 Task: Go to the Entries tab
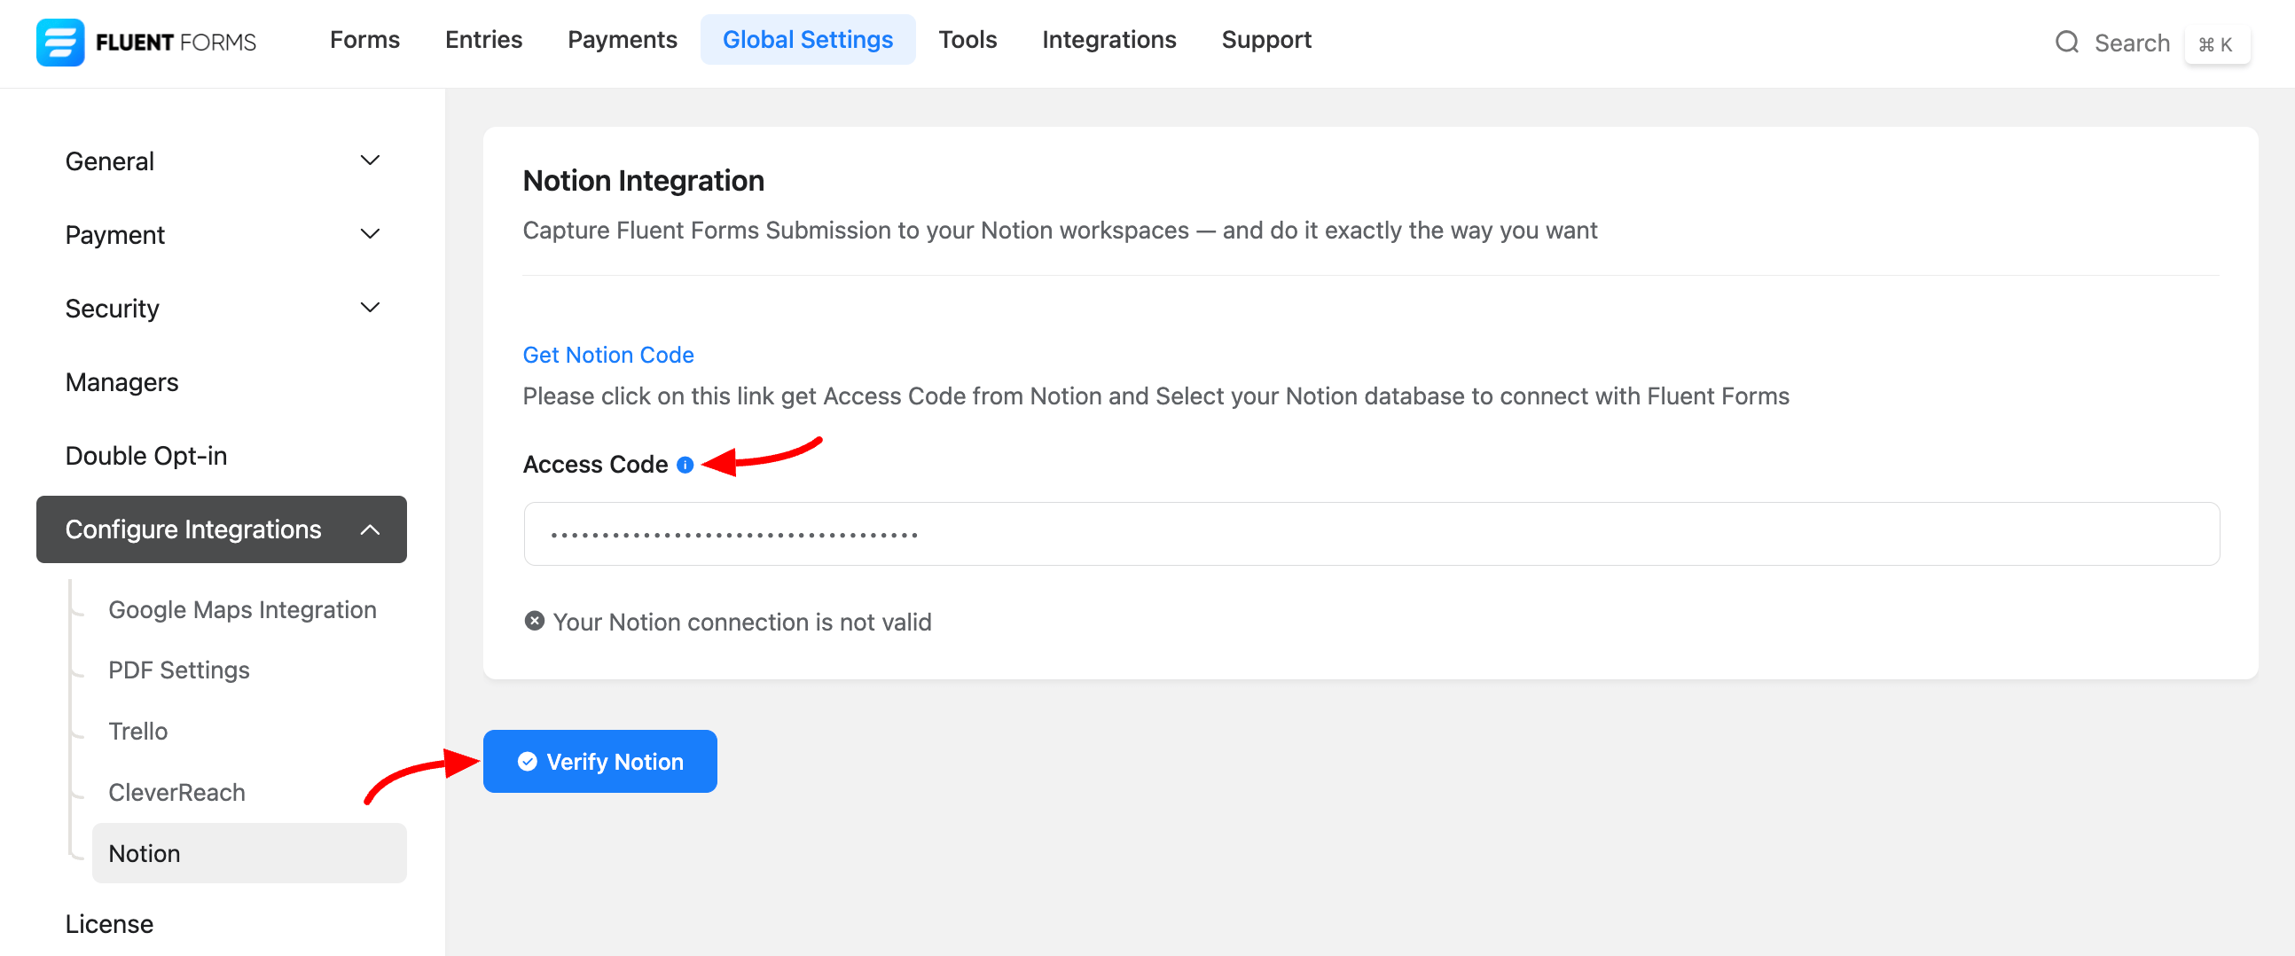[x=483, y=40]
